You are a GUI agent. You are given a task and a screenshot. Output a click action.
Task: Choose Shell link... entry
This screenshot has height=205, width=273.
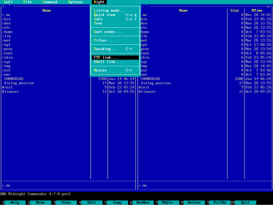pos(115,62)
